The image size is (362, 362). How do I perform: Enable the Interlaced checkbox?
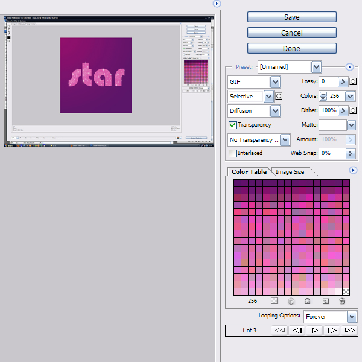click(232, 153)
